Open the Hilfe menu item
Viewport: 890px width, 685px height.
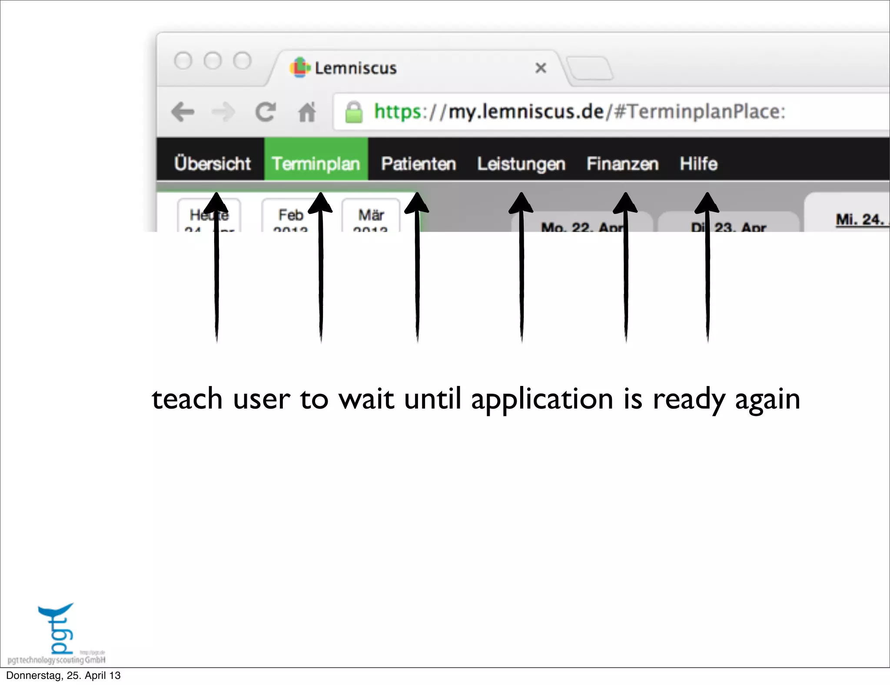point(698,164)
